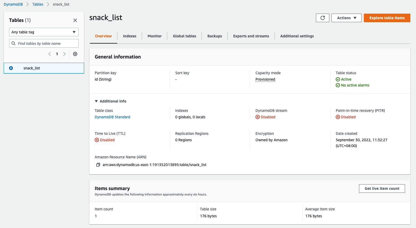Open the DynamoDB breadcrumb link
The width and height of the screenshot is (416, 228).
pyautogui.click(x=13, y=4)
